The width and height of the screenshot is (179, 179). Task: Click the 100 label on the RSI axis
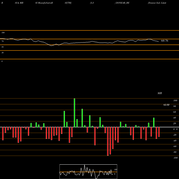pyautogui.click(x=3, y=33)
